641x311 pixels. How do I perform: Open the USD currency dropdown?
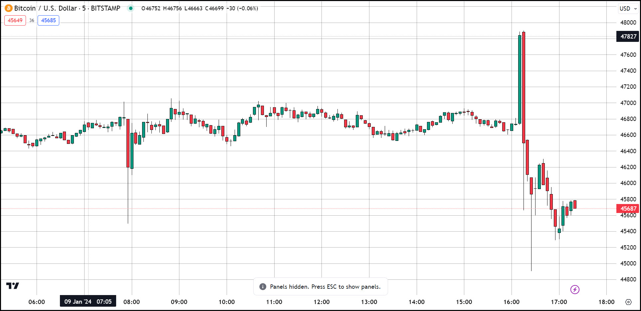pos(628,9)
